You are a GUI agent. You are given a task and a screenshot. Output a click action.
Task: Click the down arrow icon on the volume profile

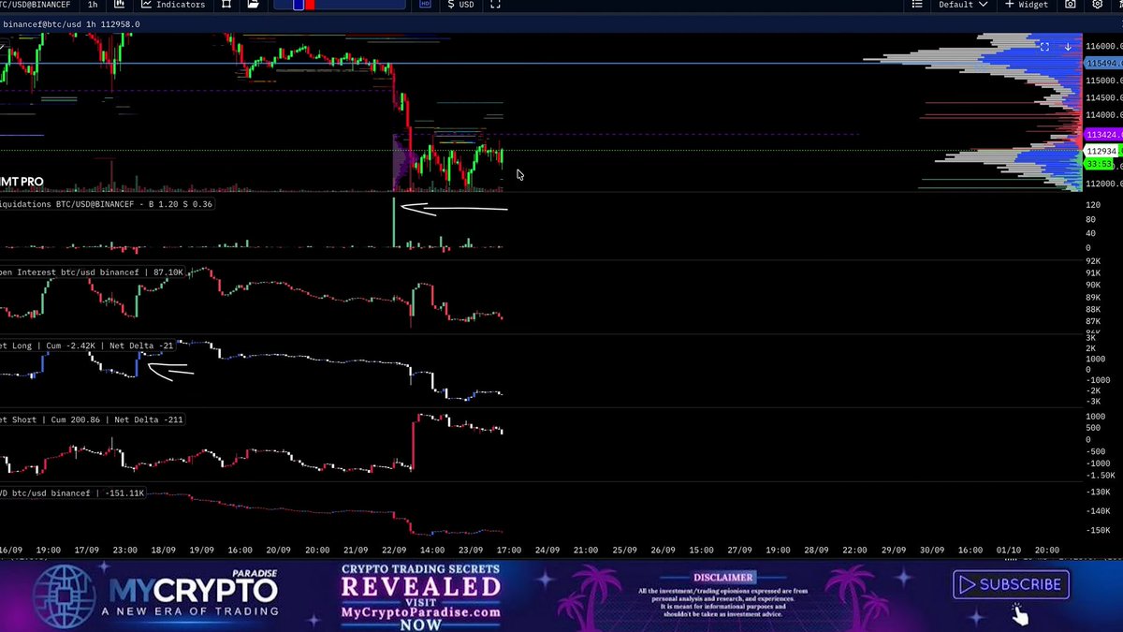click(x=1068, y=46)
